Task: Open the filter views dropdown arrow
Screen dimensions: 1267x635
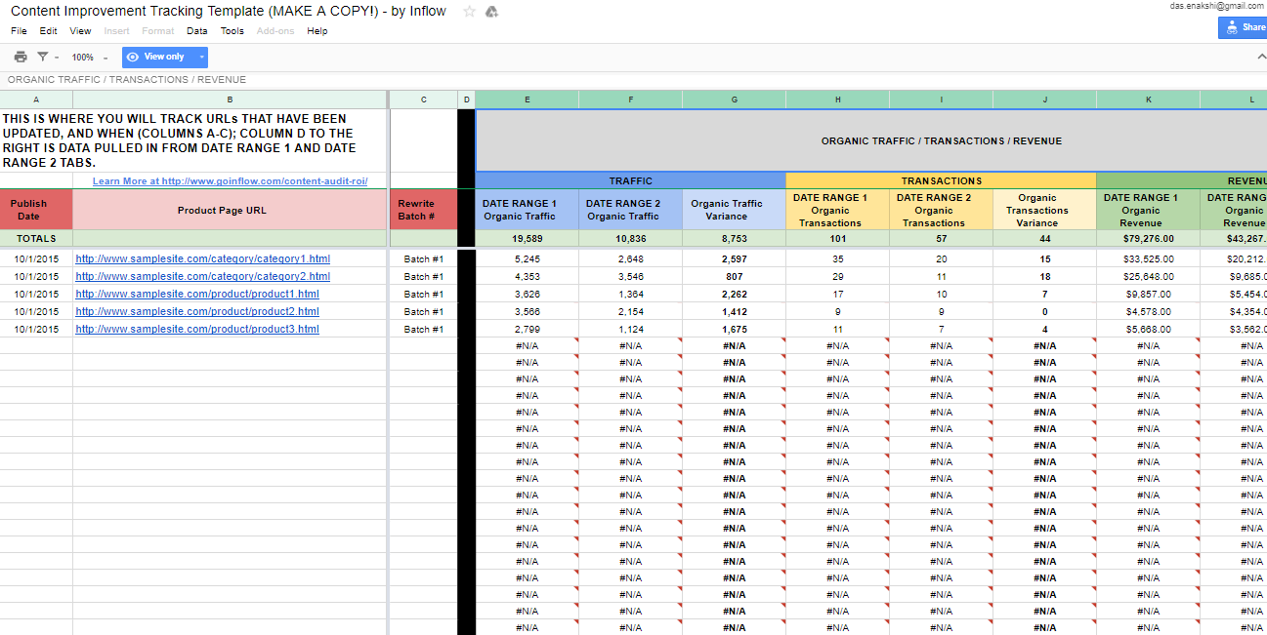Action: pyautogui.click(x=57, y=58)
